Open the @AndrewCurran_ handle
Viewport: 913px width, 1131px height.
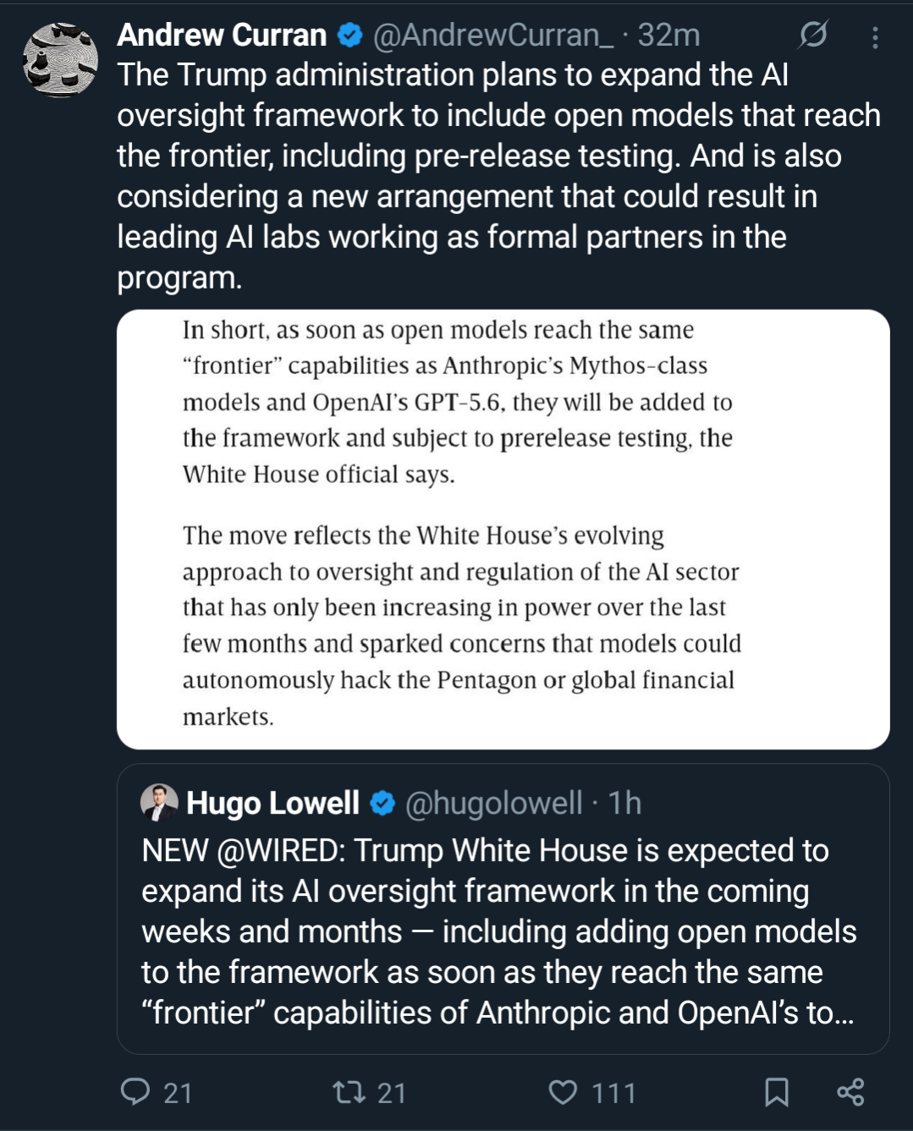click(x=493, y=36)
